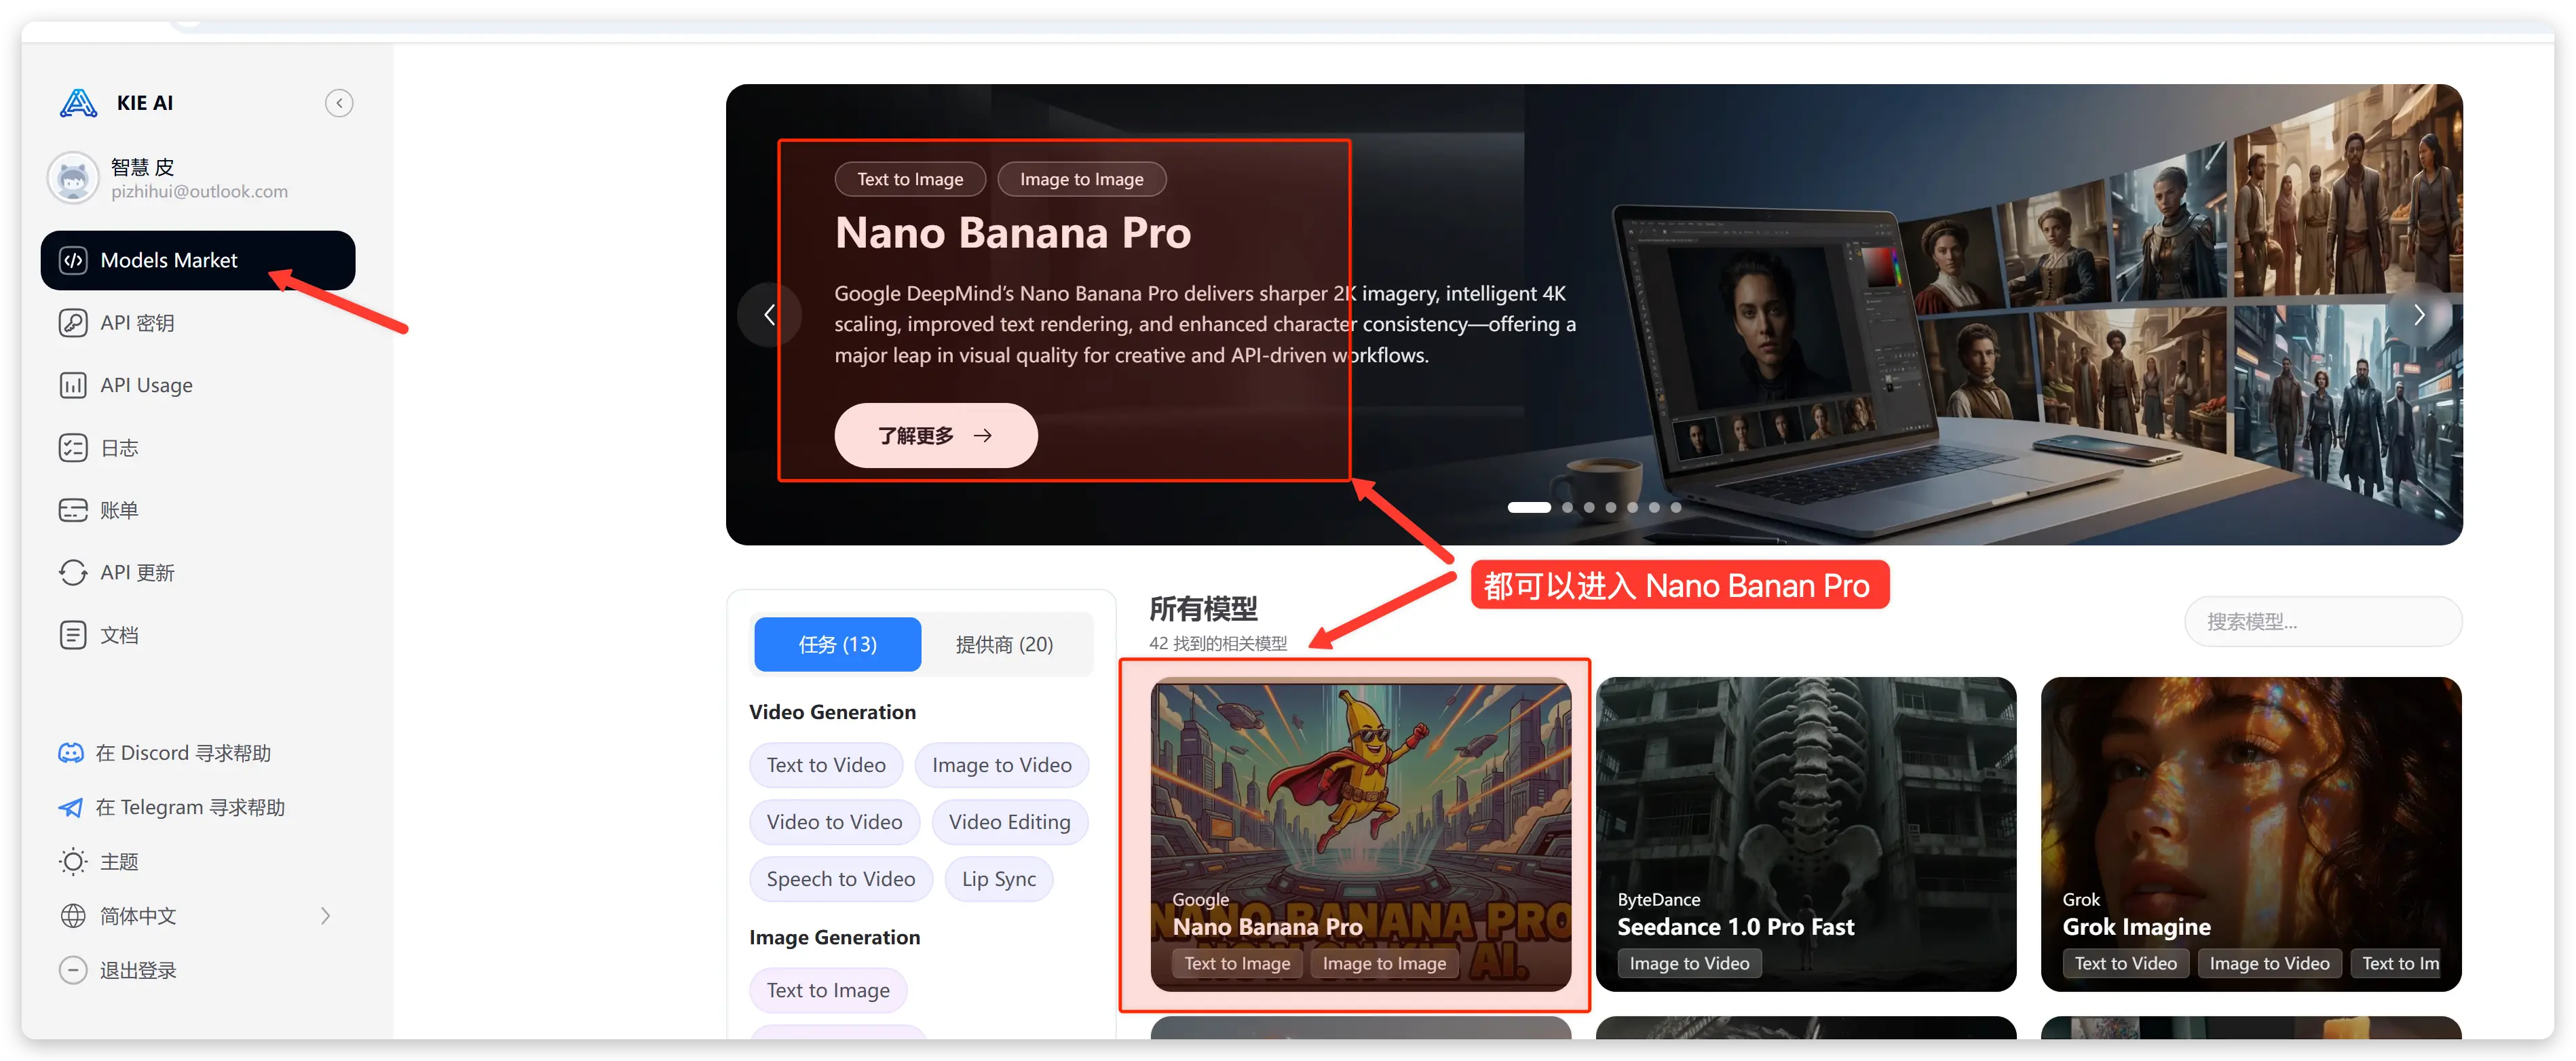Switch to 任务 (13) tab
This screenshot has width=2576, height=1061.
837,645
